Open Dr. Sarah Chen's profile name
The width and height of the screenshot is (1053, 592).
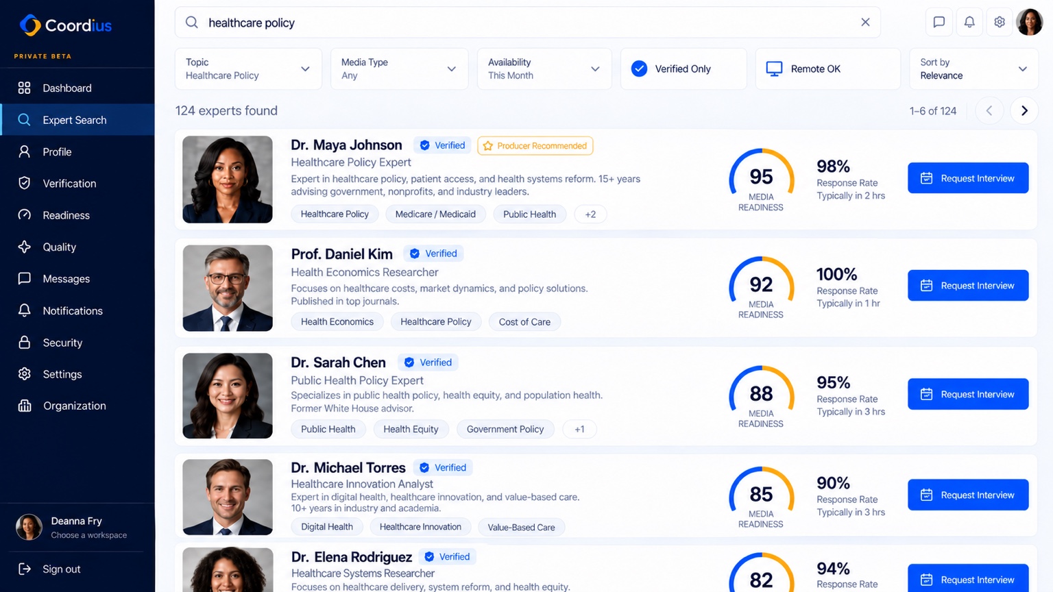click(x=338, y=362)
